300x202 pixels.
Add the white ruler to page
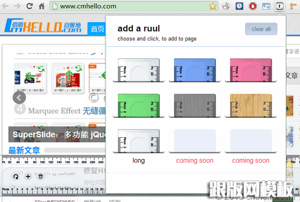[139, 70]
